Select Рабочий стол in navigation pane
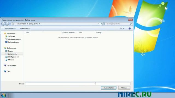This screenshot has width=175, height=98. coord(13,42)
